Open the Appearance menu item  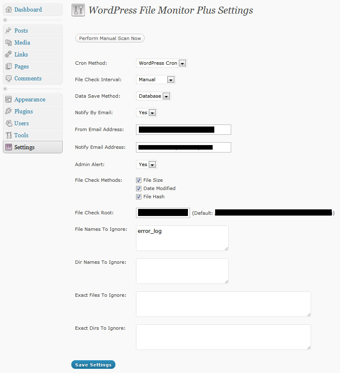click(x=30, y=99)
